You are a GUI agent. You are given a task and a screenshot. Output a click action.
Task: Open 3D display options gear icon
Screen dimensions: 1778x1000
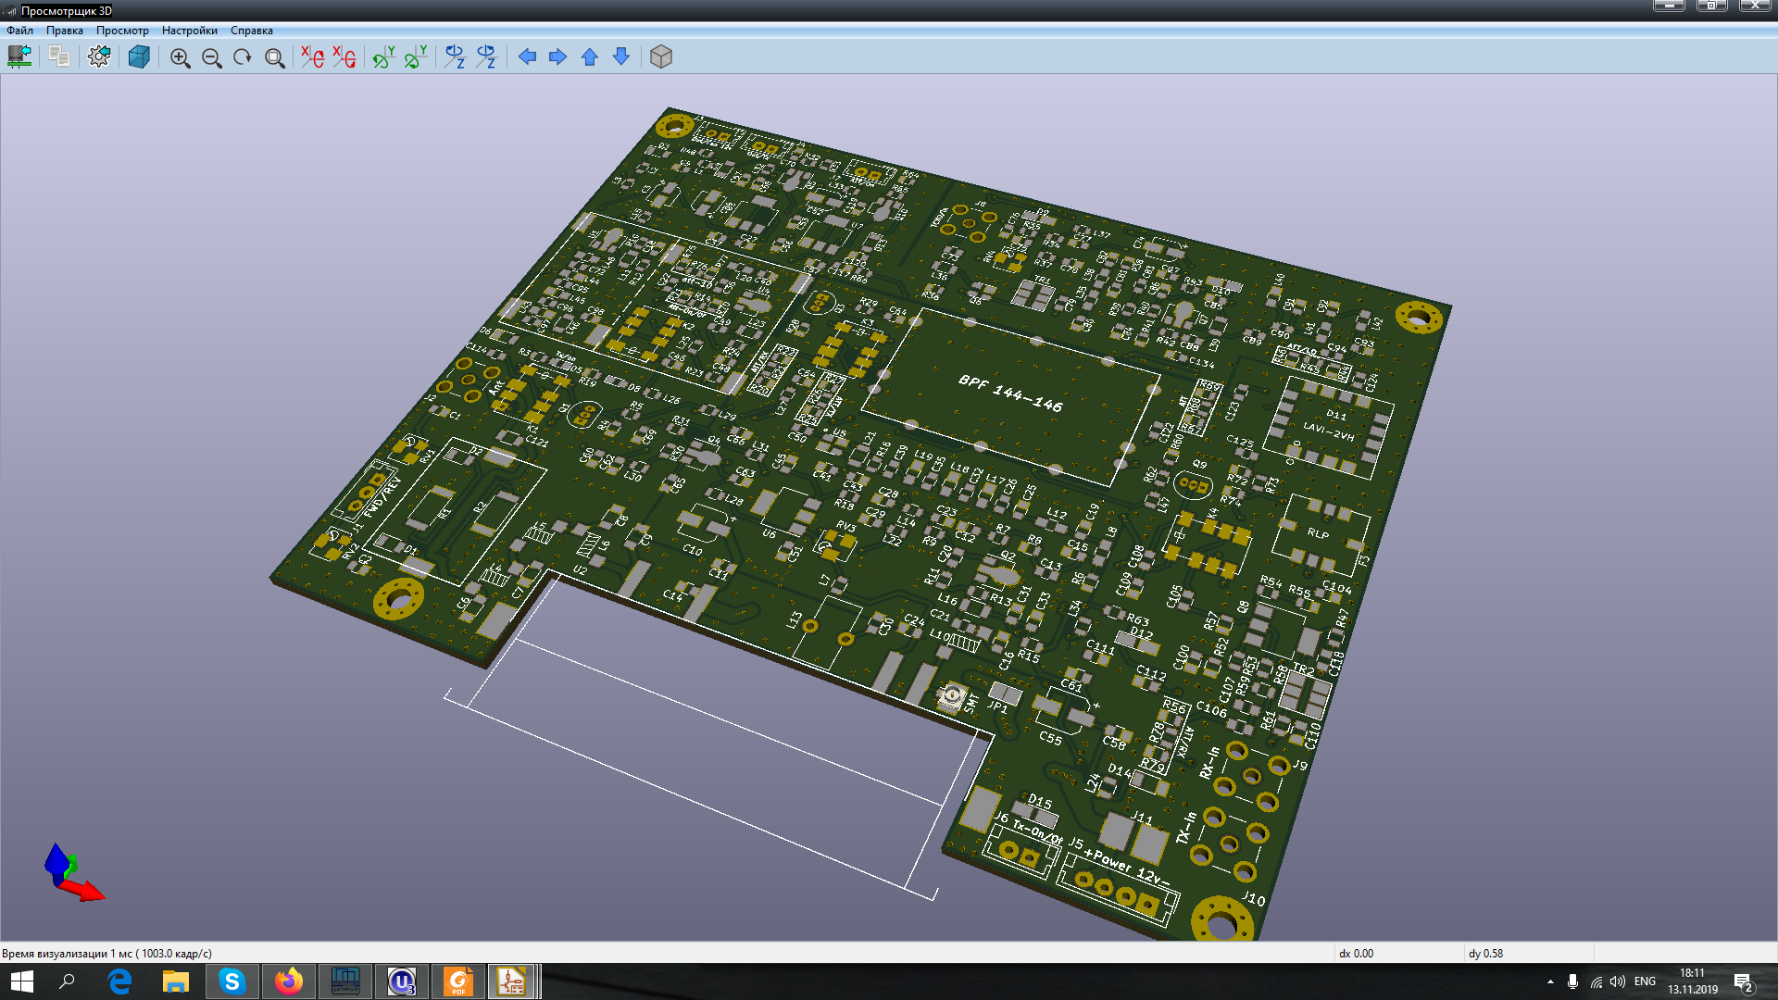99,56
